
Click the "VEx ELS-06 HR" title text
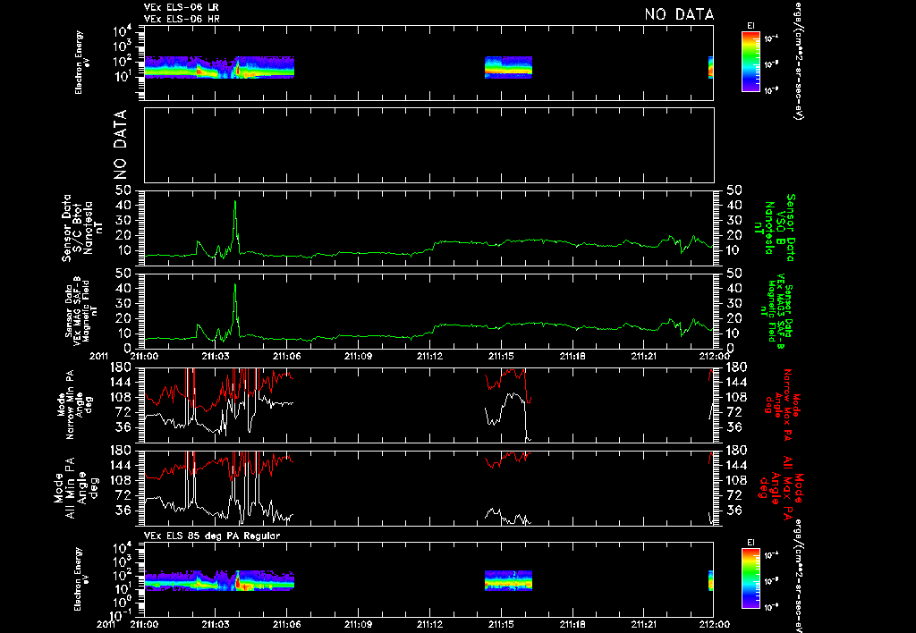[182, 19]
